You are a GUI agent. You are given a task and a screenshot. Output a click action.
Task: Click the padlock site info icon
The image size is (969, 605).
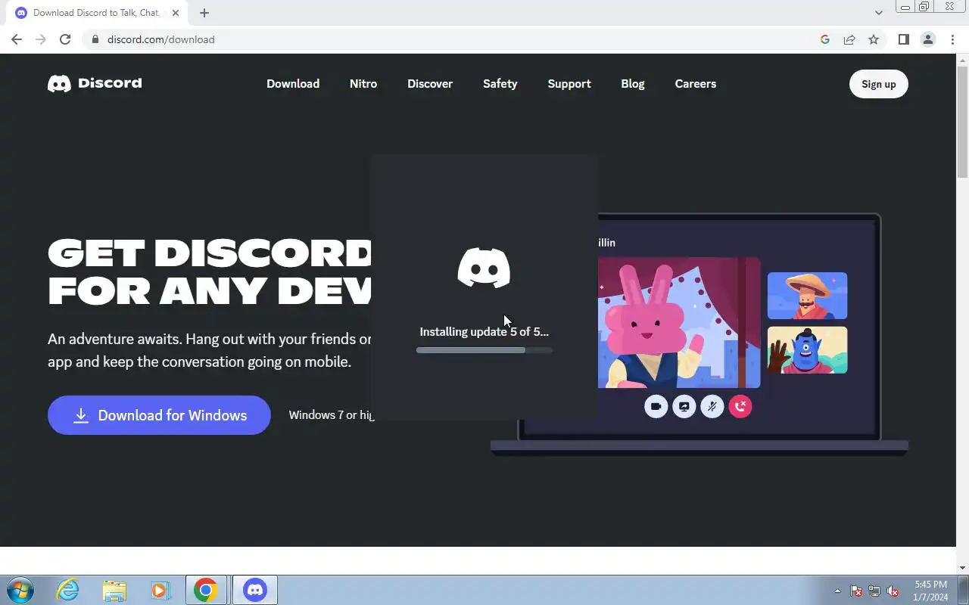[95, 39]
